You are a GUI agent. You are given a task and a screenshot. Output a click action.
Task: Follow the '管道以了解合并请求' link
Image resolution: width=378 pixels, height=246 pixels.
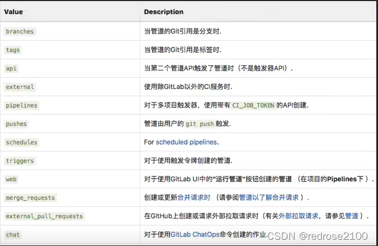pyautogui.click(x=268, y=197)
